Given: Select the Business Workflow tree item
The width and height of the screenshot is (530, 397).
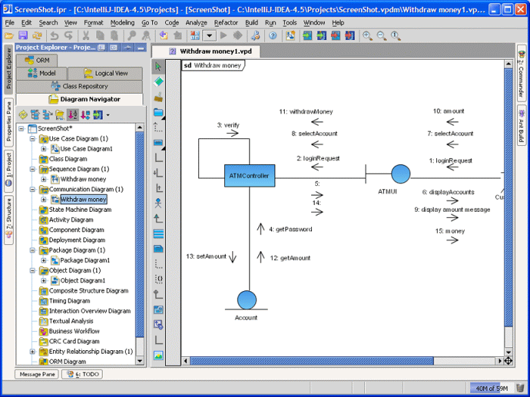Looking at the screenshot, I should click(74, 331).
